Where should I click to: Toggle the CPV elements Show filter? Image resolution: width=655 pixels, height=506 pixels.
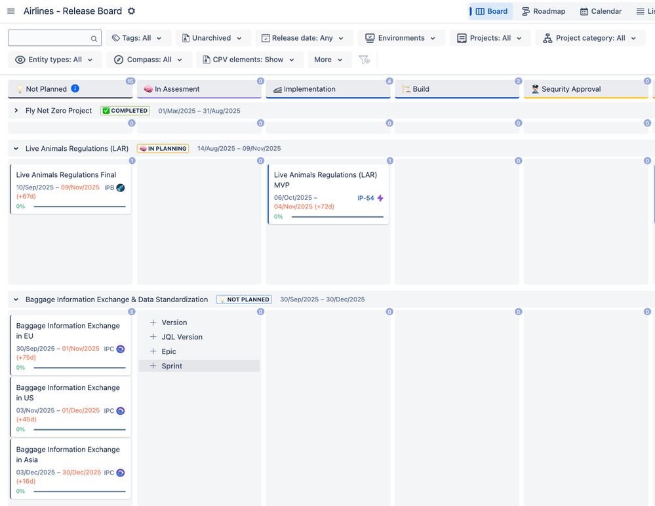[249, 59]
